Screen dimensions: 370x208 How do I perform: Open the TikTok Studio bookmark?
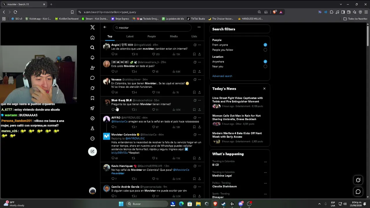point(196,19)
